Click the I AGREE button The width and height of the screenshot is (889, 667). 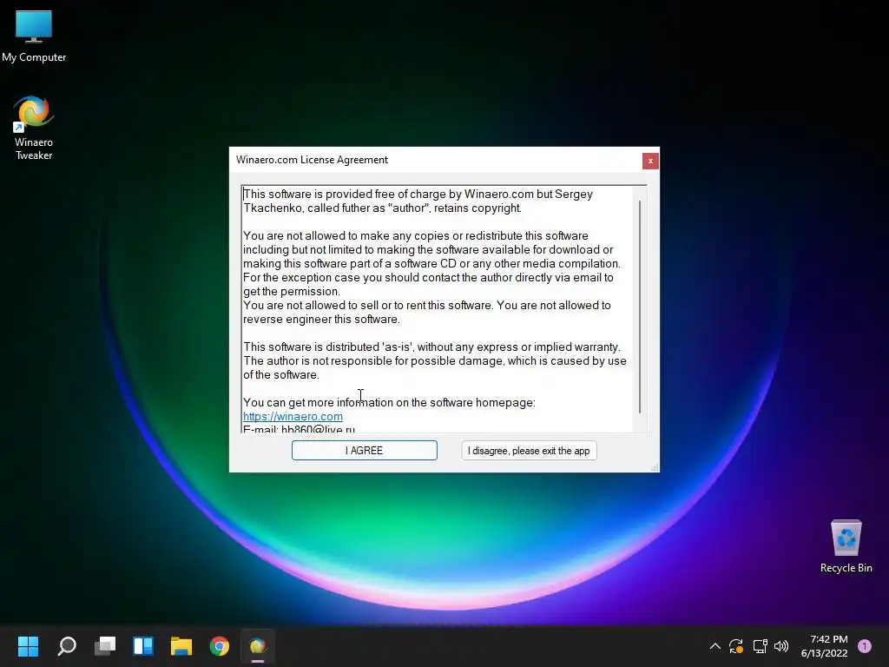(x=364, y=451)
